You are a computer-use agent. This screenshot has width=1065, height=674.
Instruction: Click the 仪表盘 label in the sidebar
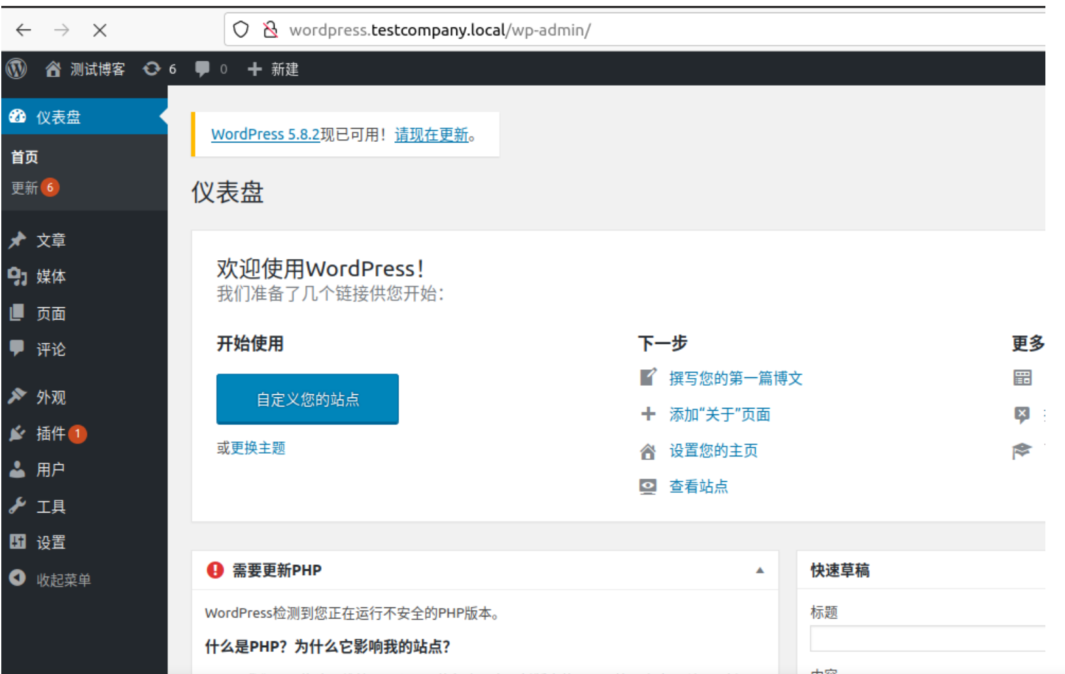58,117
